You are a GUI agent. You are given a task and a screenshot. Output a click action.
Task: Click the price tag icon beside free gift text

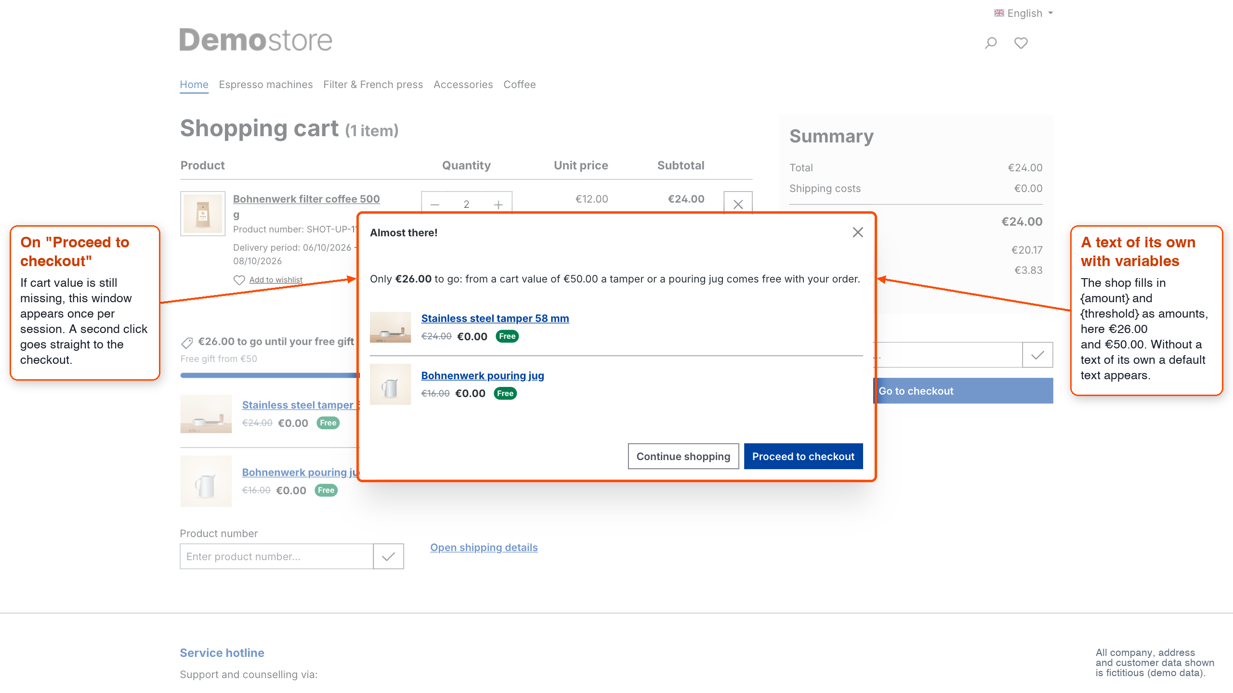[187, 342]
